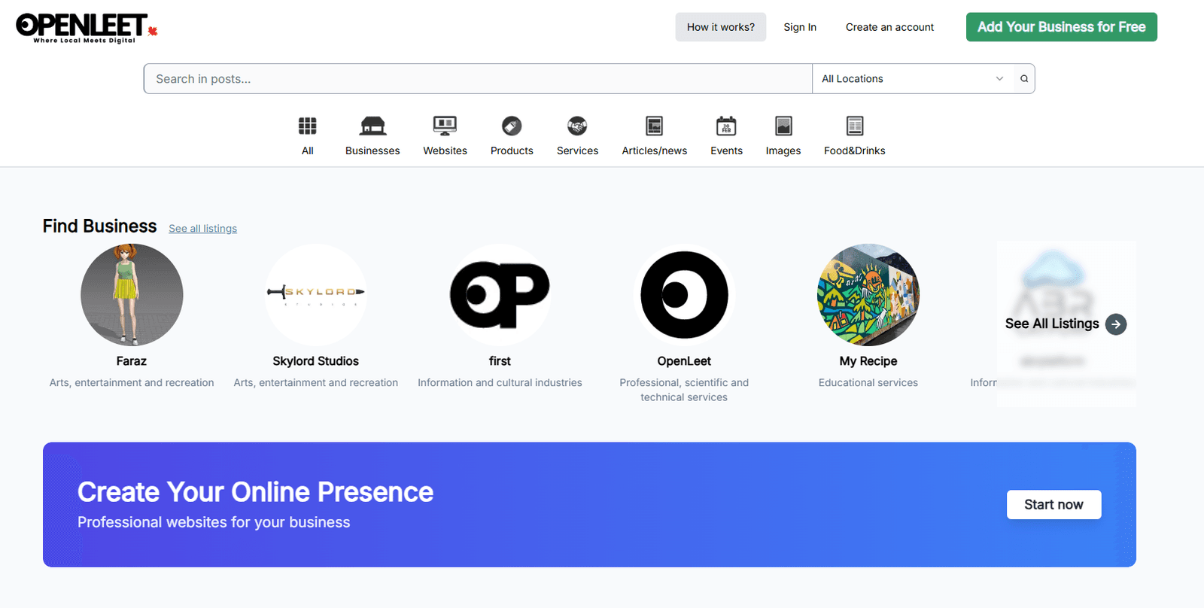The image size is (1204, 608).
Task: Go to Sign In
Action: (800, 27)
